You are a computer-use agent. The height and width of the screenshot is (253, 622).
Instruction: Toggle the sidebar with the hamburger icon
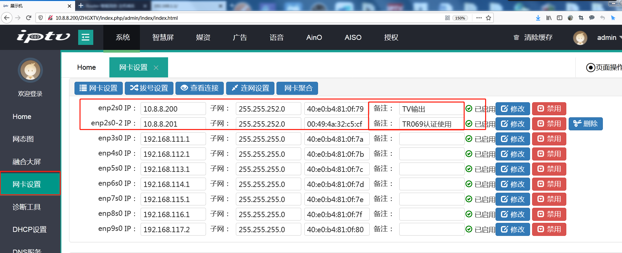click(86, 37)
